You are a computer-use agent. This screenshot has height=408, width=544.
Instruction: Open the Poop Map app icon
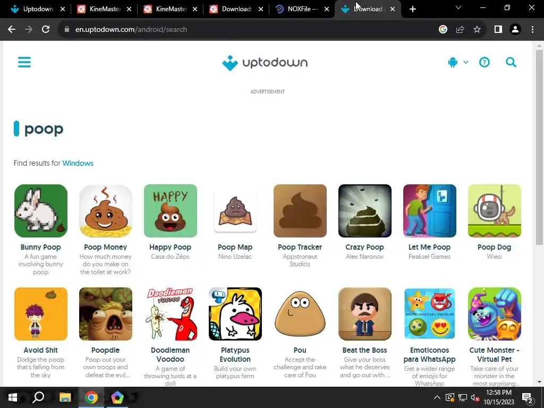click(x=235, y=211)
